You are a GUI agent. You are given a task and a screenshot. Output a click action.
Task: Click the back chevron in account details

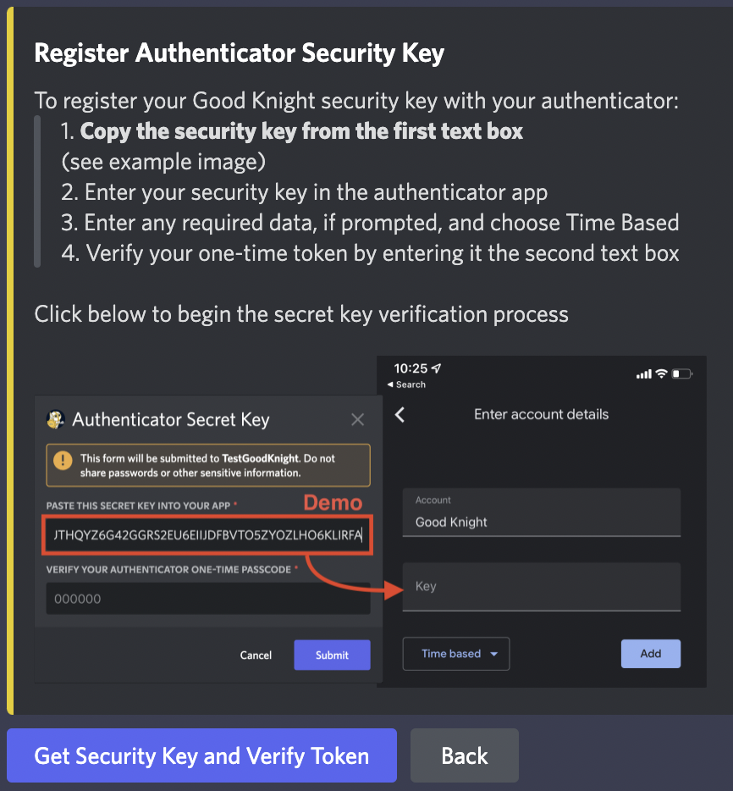400,415
